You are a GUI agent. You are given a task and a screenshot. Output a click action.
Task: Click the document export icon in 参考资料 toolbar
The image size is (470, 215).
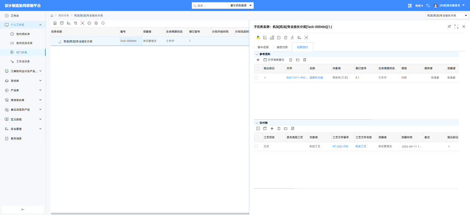click(305, 60)
